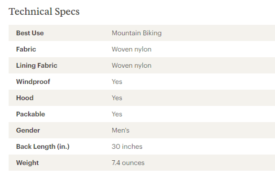The width and height of the screenshot is (275, 176).
Task: Click the Lining Fabric Woven nylon value
Action: pyautogui.click(x=132, y=65)
